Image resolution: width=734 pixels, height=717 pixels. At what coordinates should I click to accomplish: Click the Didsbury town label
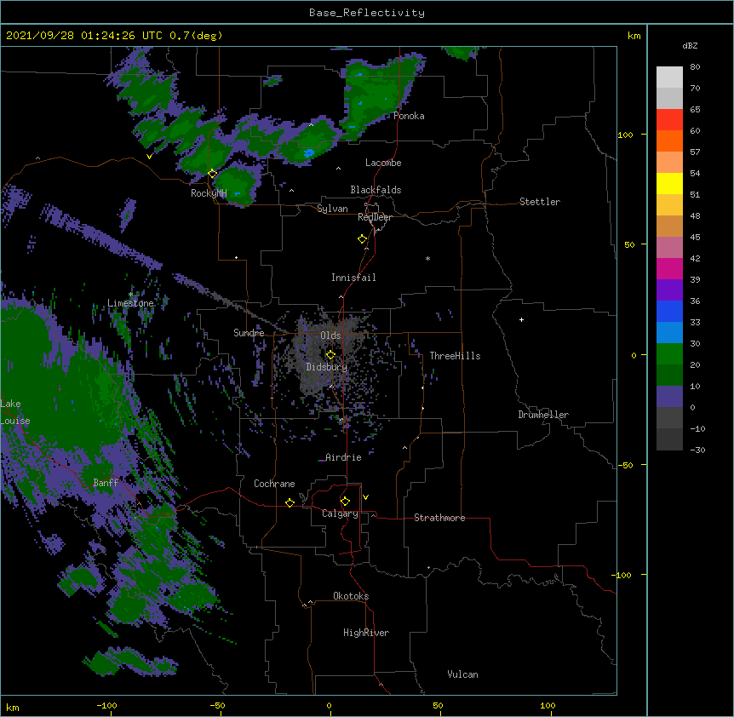[327, 367]
